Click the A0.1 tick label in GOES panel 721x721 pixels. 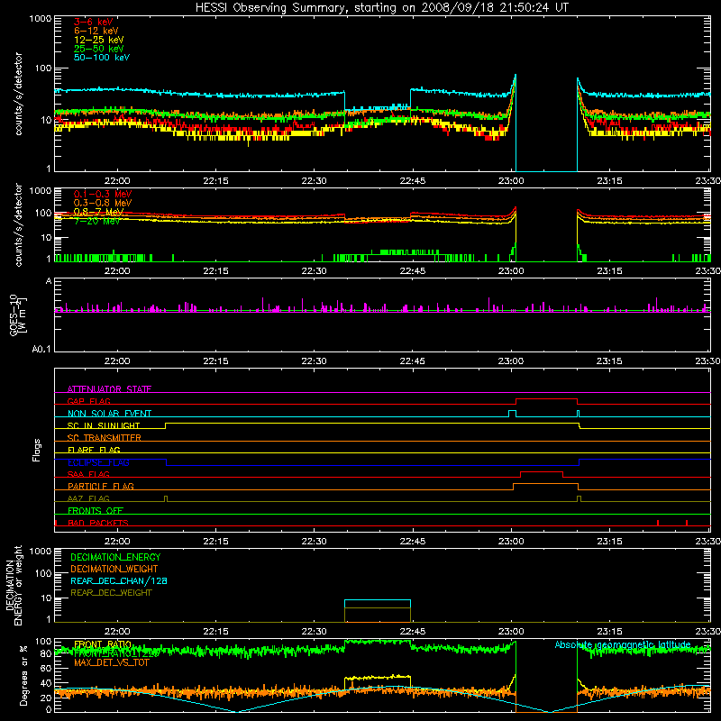pyautogui.click(x=41, y=350)
